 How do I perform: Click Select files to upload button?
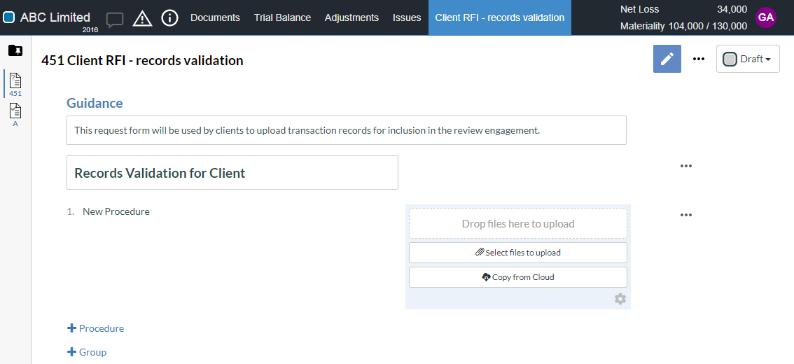click(517, 253)
